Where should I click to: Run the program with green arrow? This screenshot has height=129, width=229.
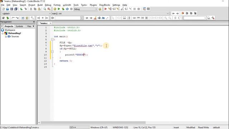(59, 9)
